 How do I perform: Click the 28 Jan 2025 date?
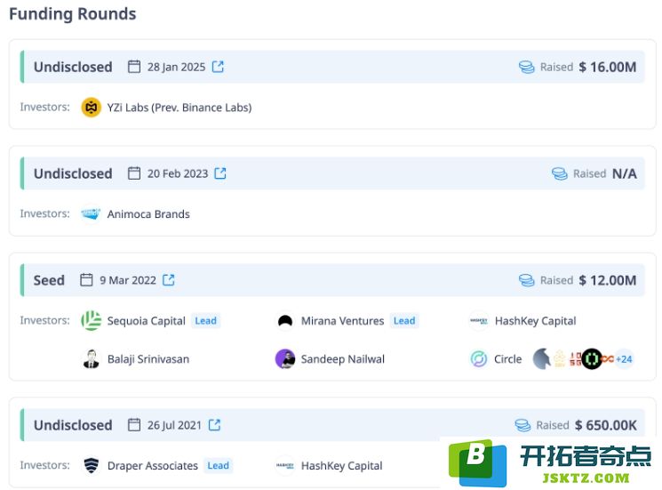(x=176, y=67)
